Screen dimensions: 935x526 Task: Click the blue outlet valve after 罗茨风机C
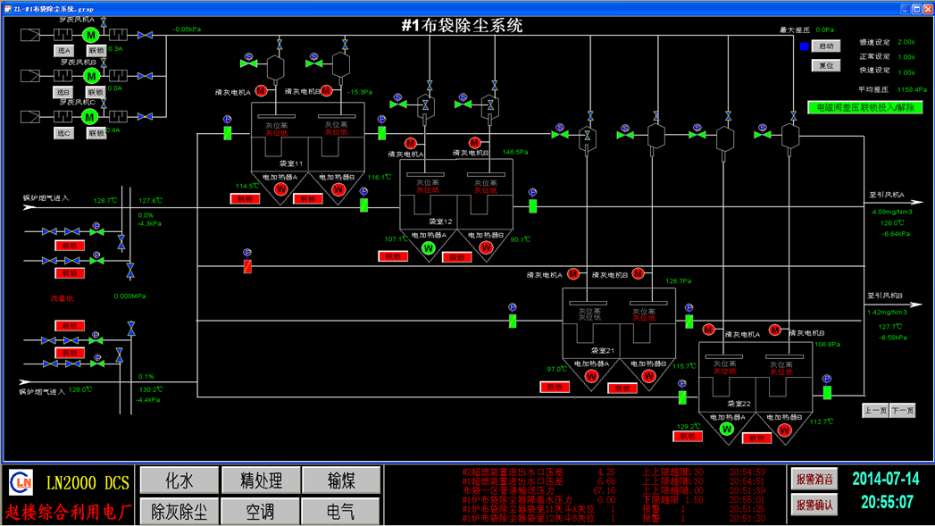(x=145, y=117)
